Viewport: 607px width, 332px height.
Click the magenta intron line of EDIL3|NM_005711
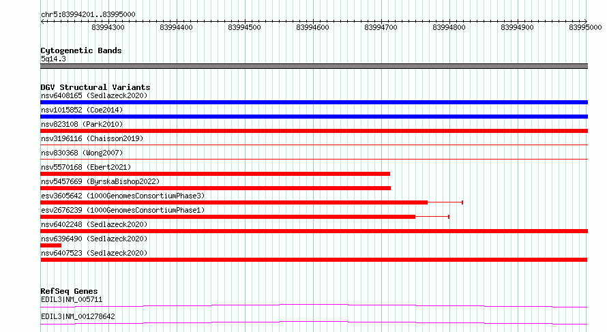click(x=314, y=305)
